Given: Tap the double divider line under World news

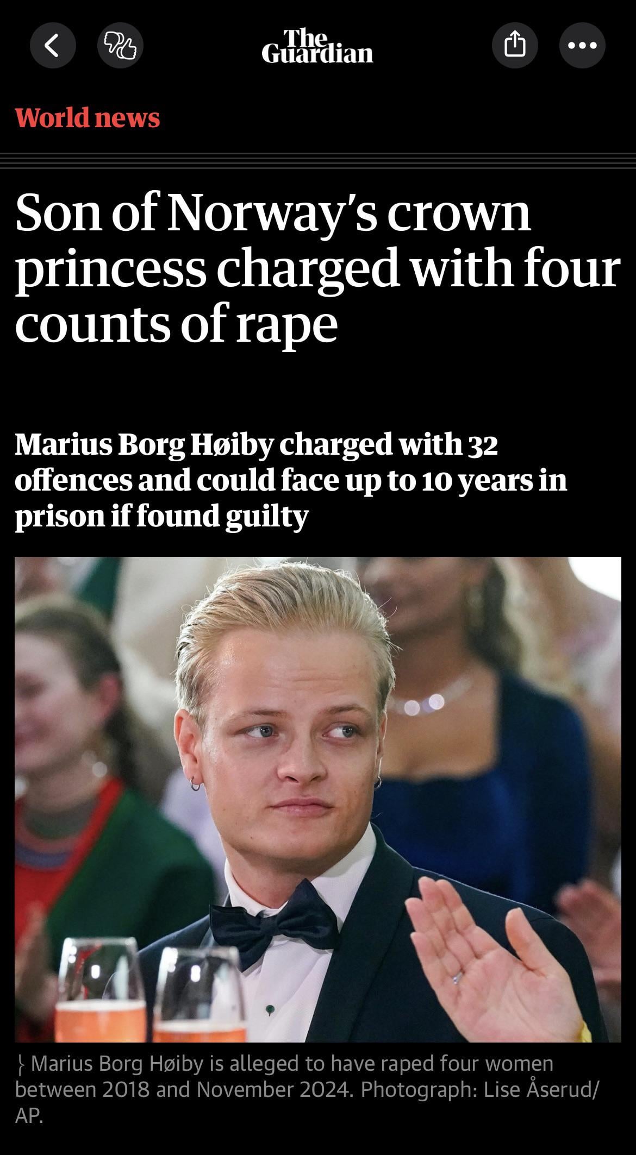Looking at the screenshot, I should [318, 161].
